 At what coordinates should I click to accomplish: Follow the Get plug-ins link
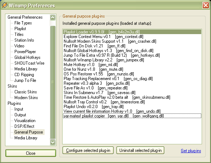(191, 151)
